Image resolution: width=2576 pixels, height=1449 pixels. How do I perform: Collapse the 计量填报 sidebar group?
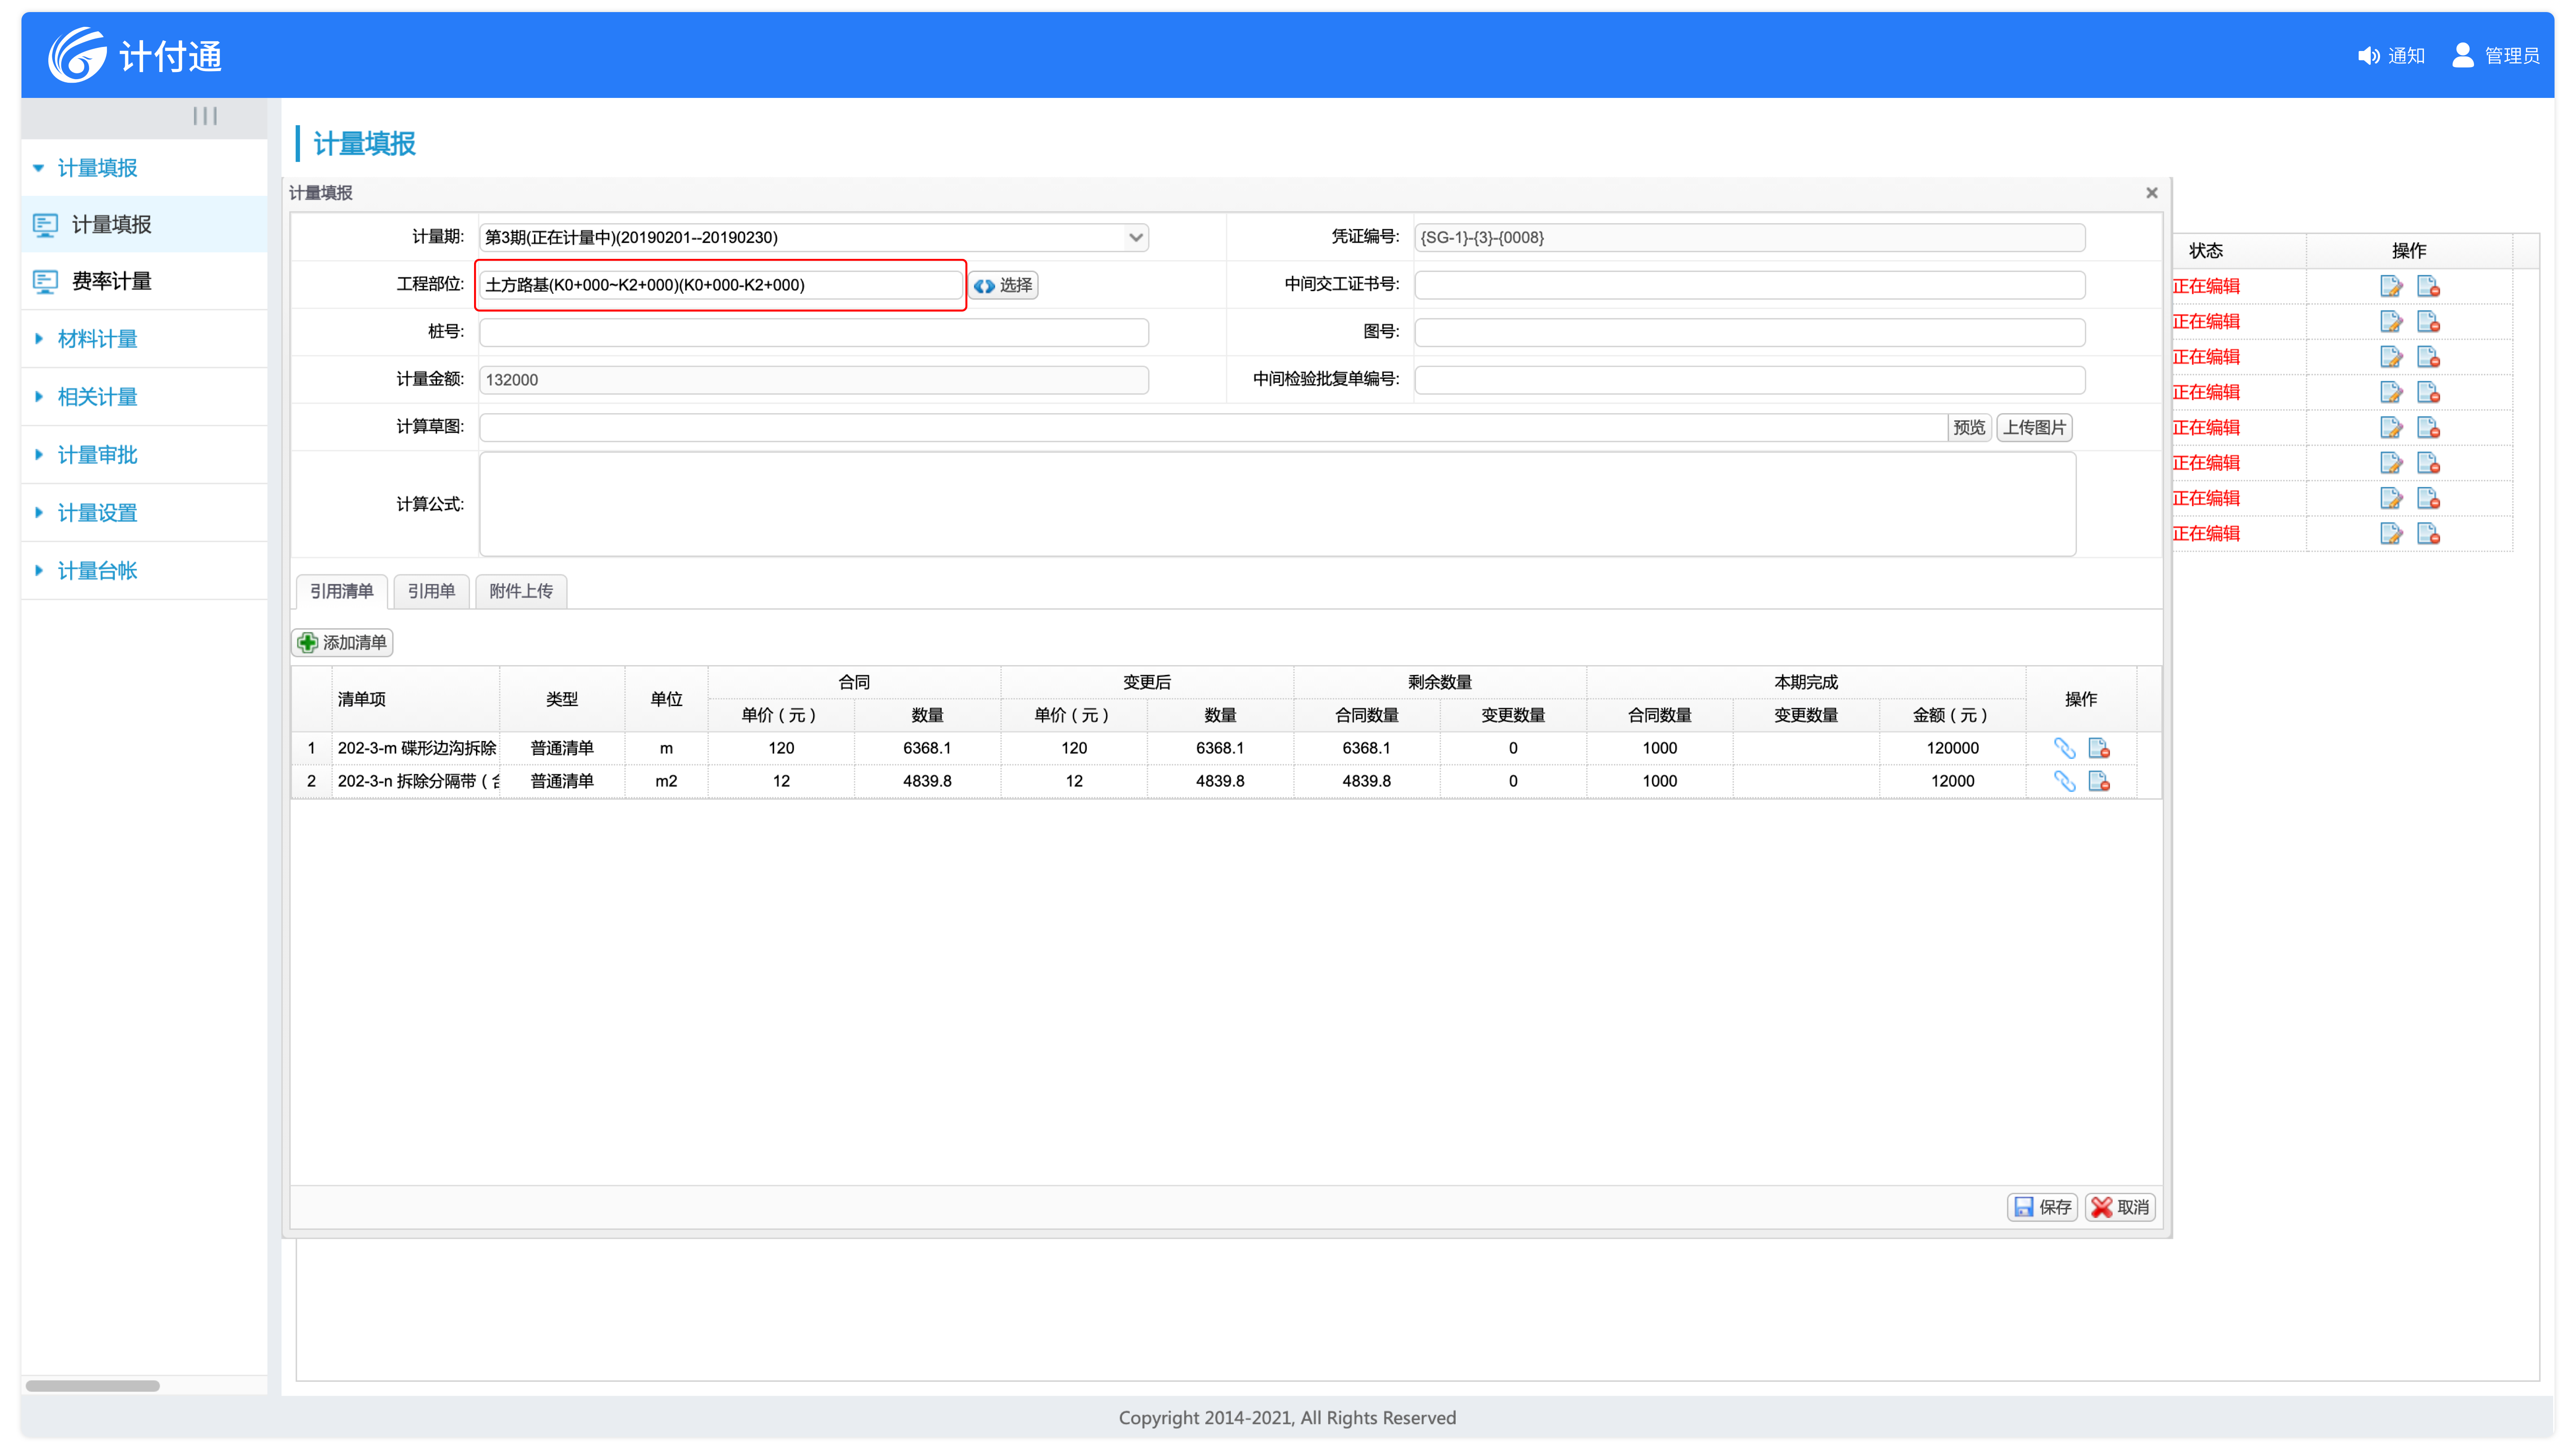pyautogui.click(x=97, y=168)
